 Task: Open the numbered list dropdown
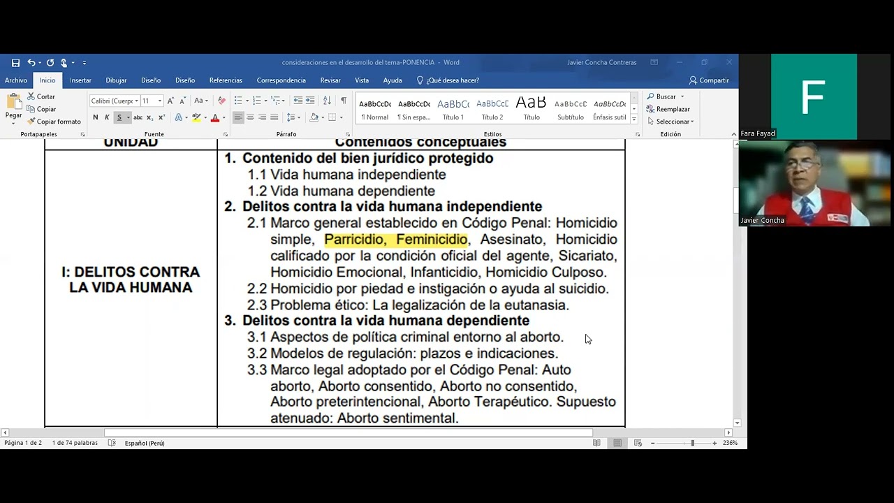point(266,101)
